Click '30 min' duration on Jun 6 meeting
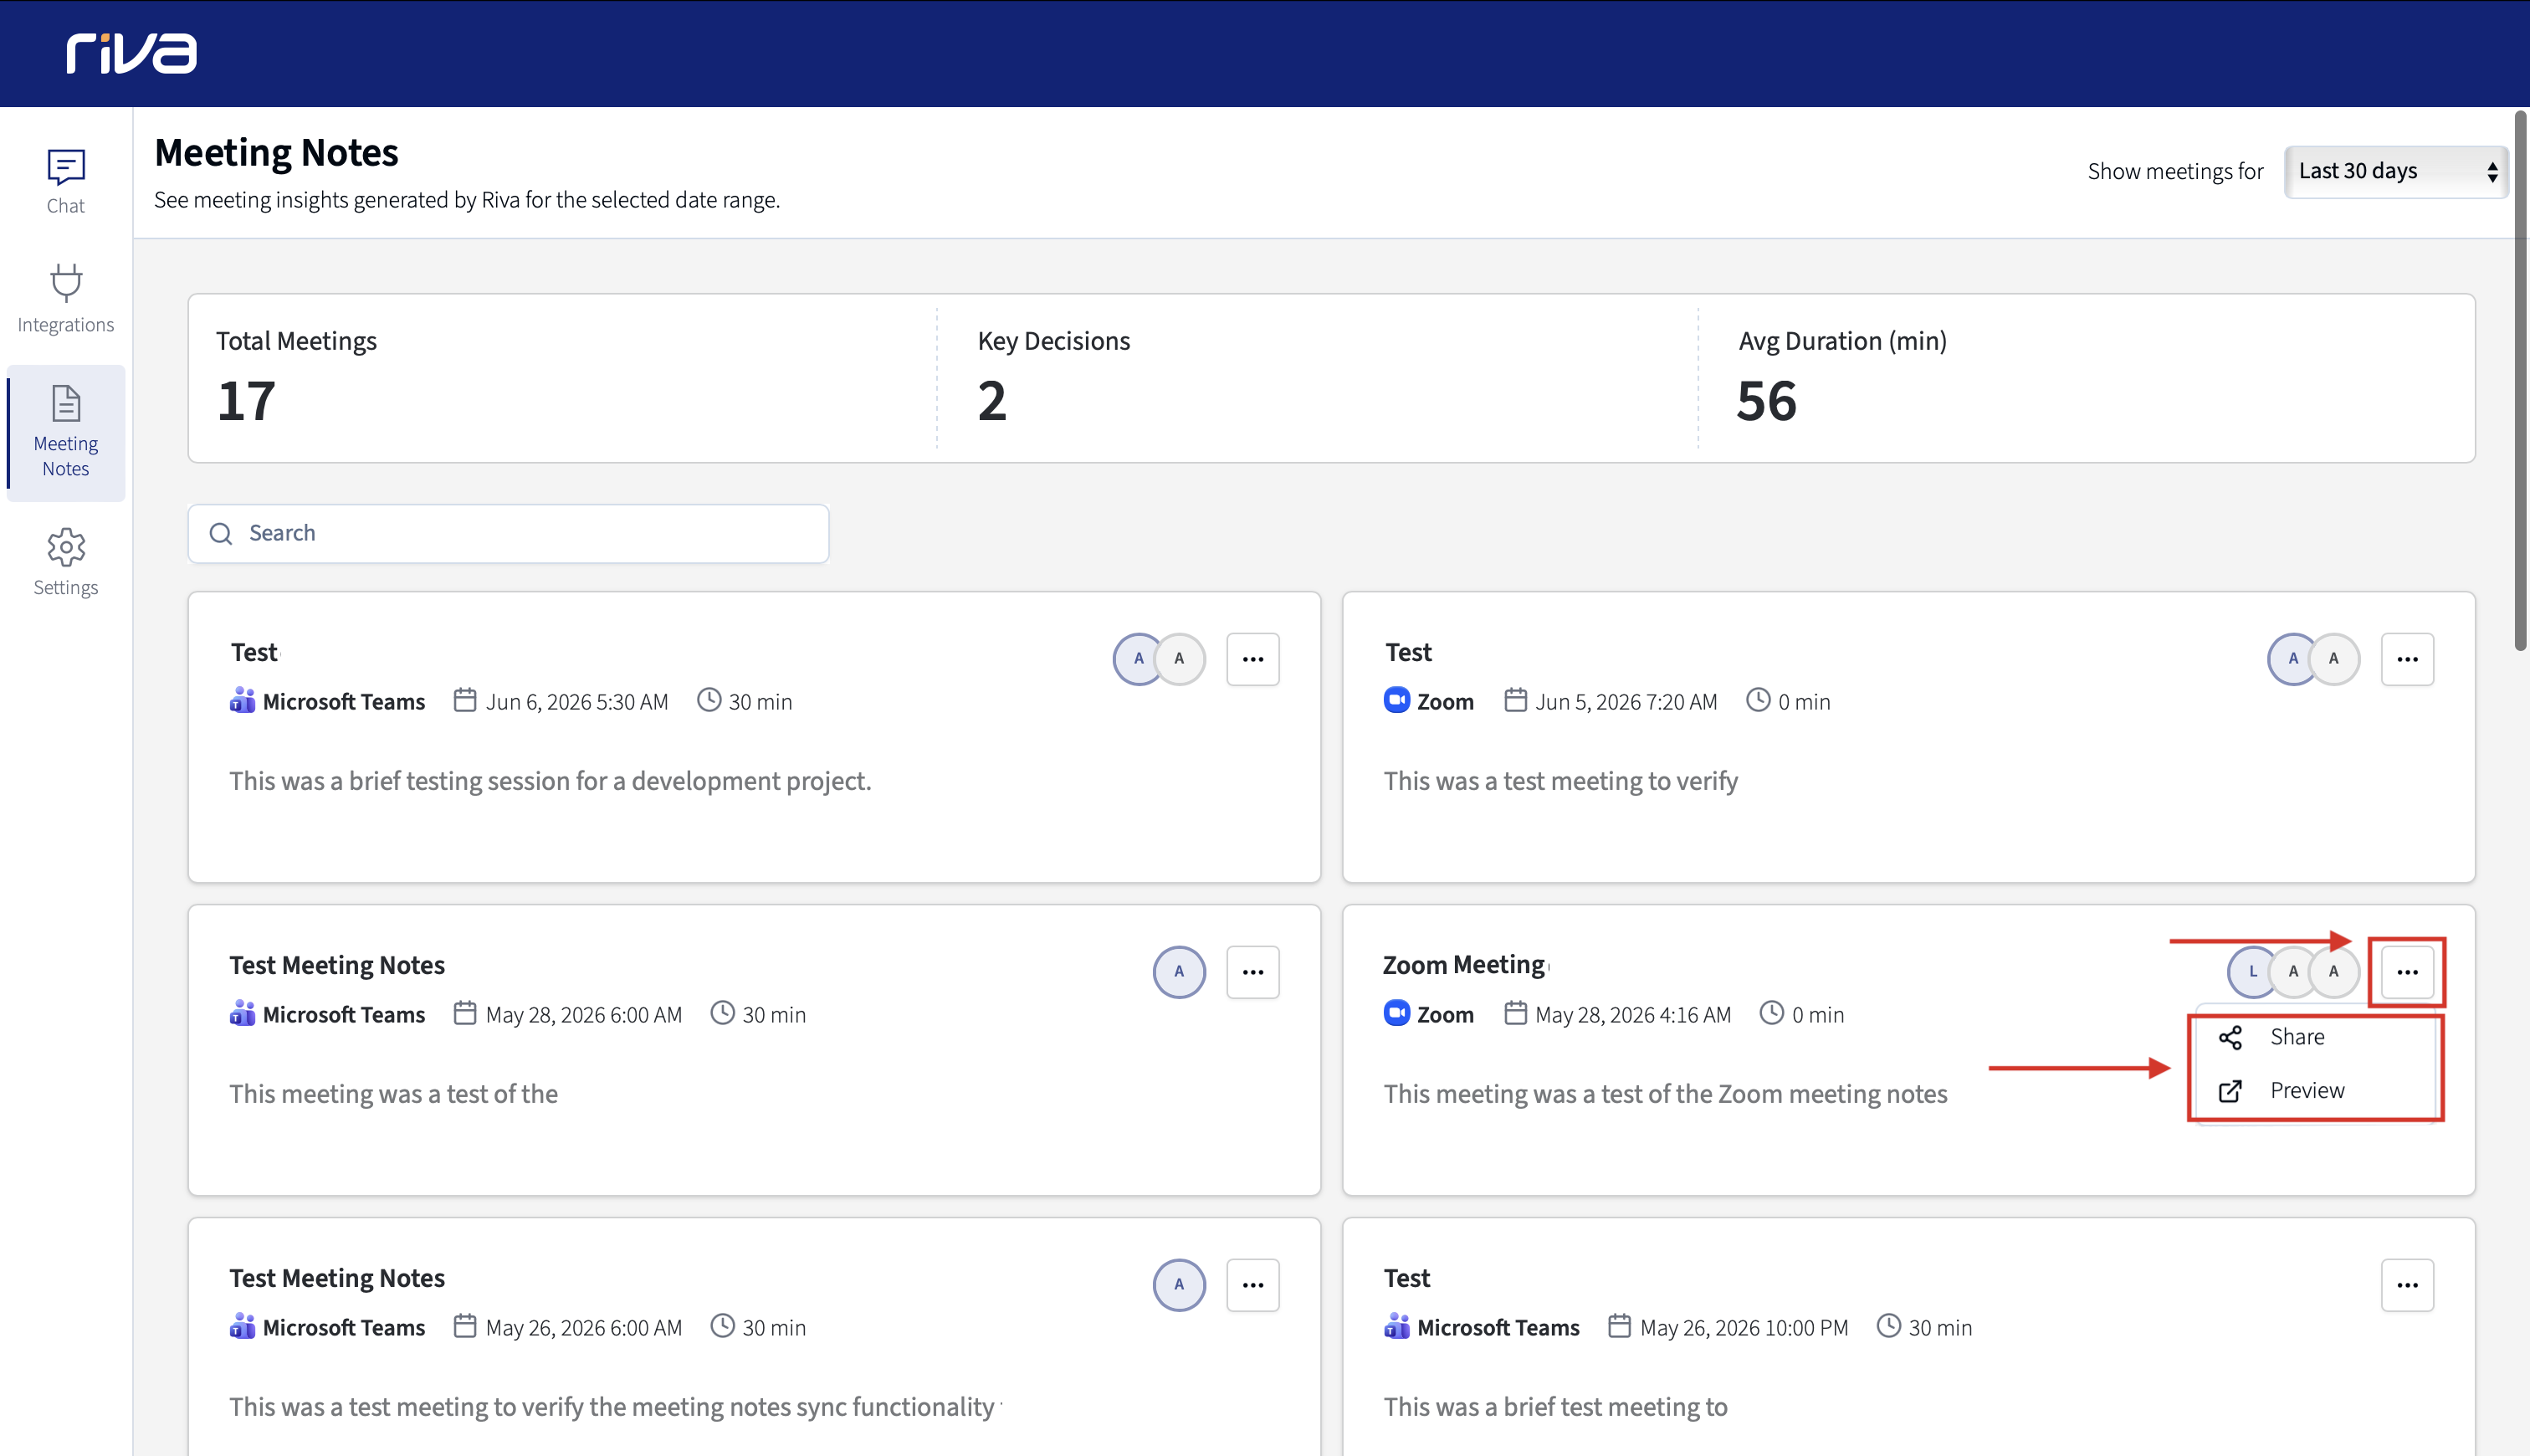Image resolution: width=2530 pixels, height=1456 pixels. pyautogui.click(x=760, y=702)
